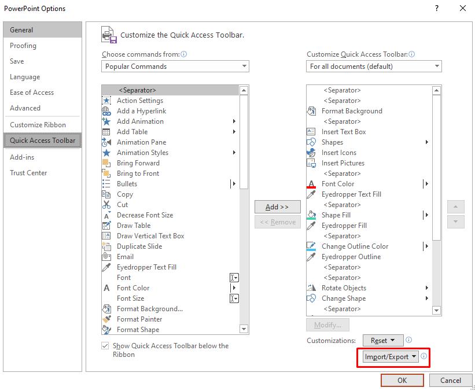Viewport: 475px width, 391px height.
Task: Open Ease of Access options category
Action: point(42,93)
